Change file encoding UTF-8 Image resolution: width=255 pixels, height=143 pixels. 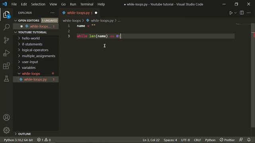(x=185, y=140)
